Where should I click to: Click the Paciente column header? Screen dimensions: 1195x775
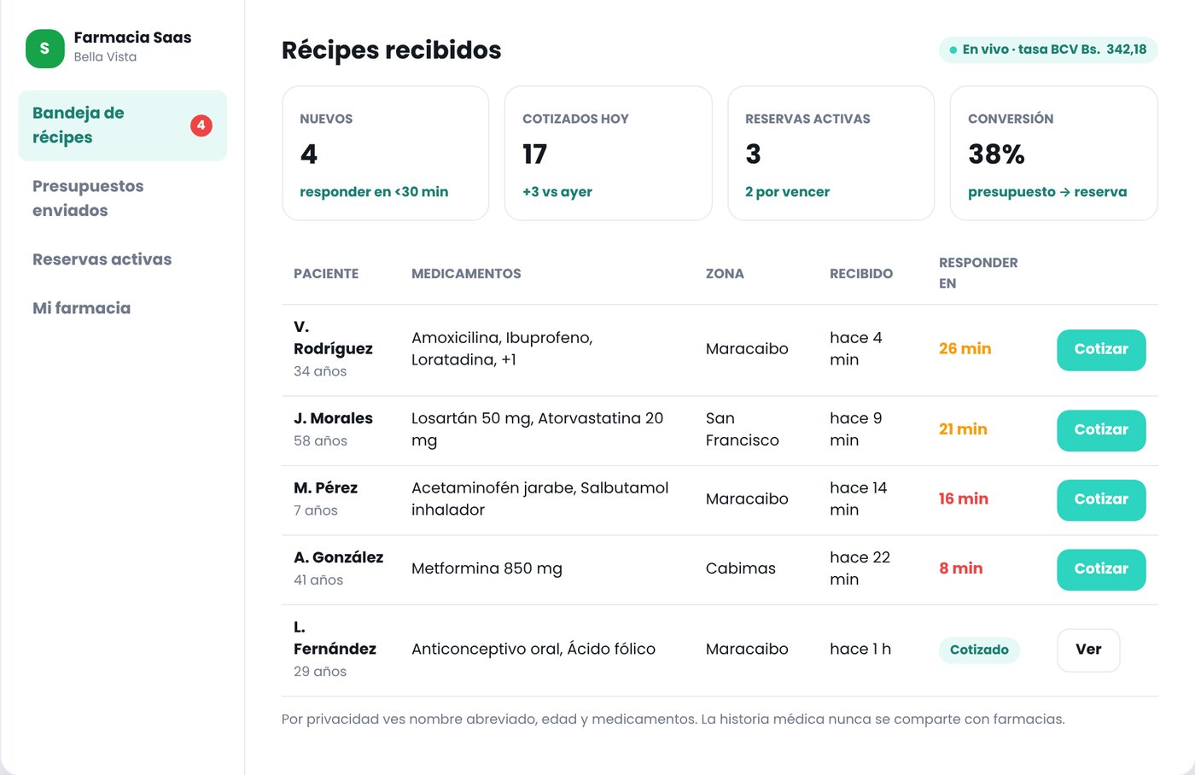point(326,274)
